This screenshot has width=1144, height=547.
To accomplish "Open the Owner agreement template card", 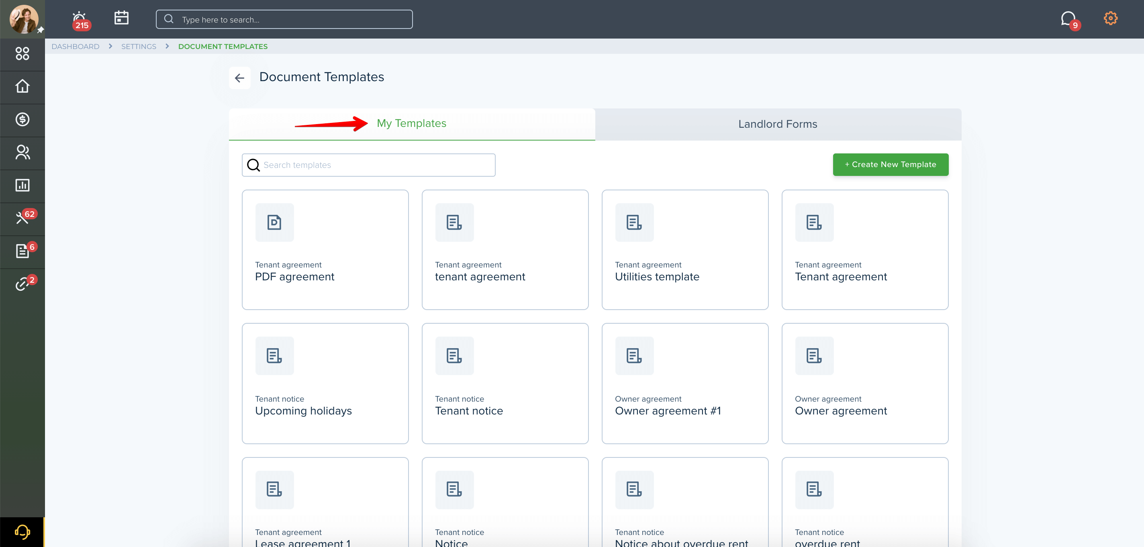I will pyautogui.click(x=865, y=384).
